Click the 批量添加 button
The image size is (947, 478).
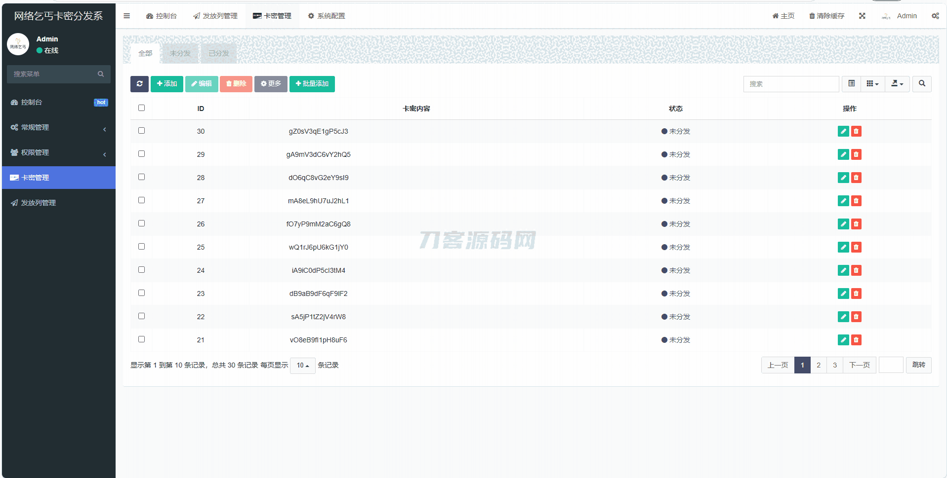312,84
